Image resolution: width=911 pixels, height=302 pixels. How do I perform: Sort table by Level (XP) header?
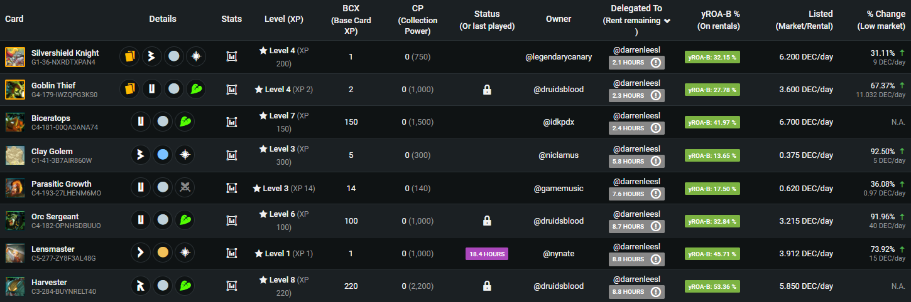(283, 19)
